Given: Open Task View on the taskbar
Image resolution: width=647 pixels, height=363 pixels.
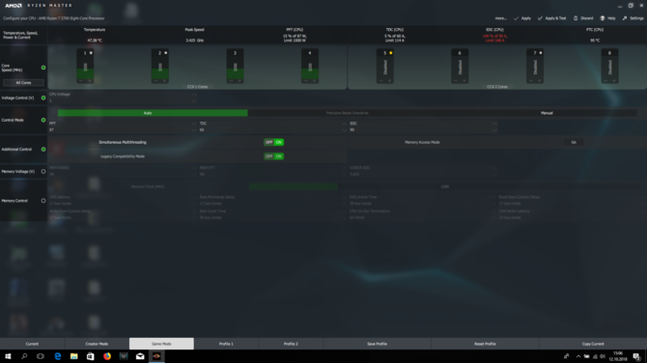Looking at the screenshot, I should pyautogui.click(x=41, y=356).
